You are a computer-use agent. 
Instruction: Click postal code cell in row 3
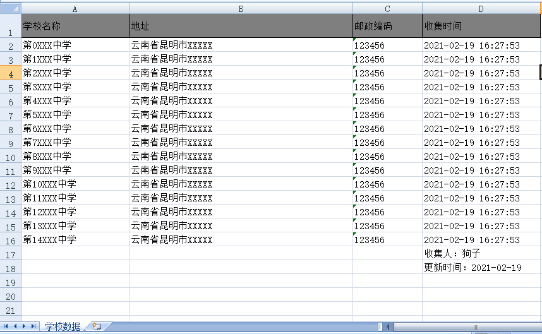[387, 59]
